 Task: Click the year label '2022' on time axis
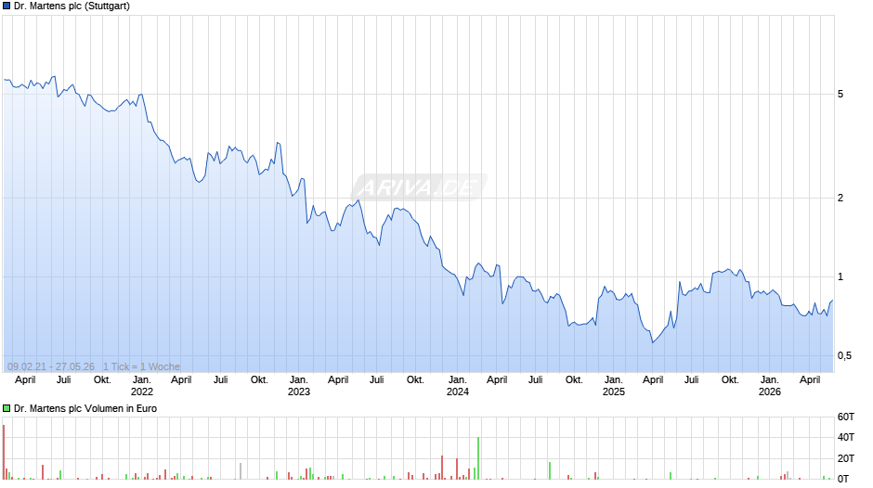(x=142, y=392)
